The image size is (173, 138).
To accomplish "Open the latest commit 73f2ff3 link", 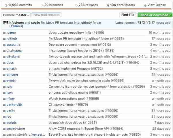I will coord(144,23).
